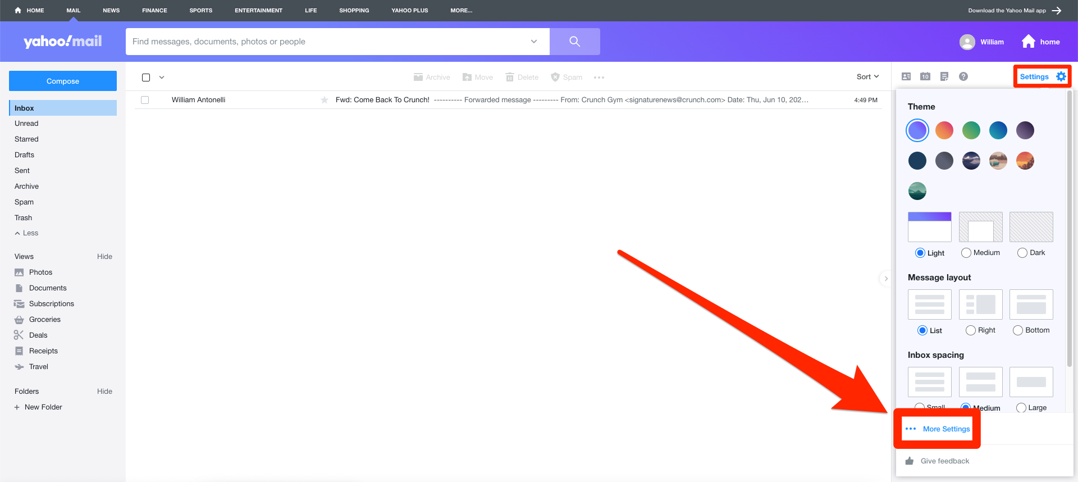This screenshot has height=482, width=1078.
Task: Go to NEWS in top navigation
Action: 111,11
